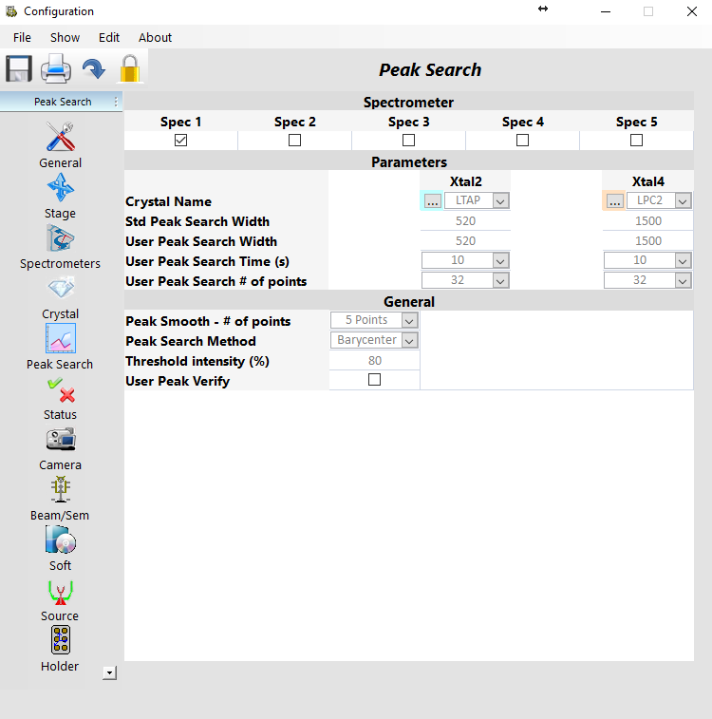Open the File menu
Screen dimensions: 712x719
(x=22, y=38)
